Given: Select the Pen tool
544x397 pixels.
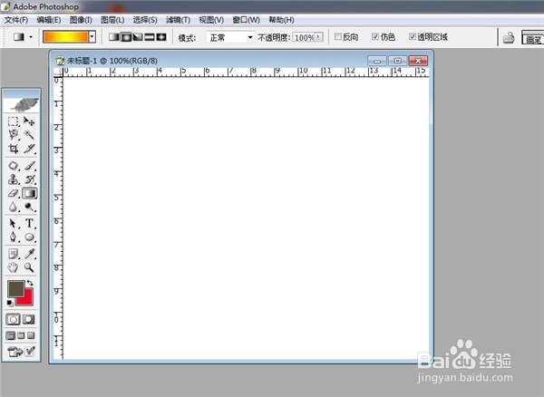Looking at the screenshot, I should [x=14, y=237].
